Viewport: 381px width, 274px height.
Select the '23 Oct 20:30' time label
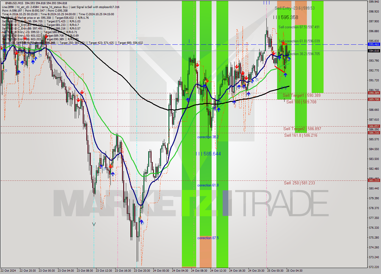click(143, 271)
